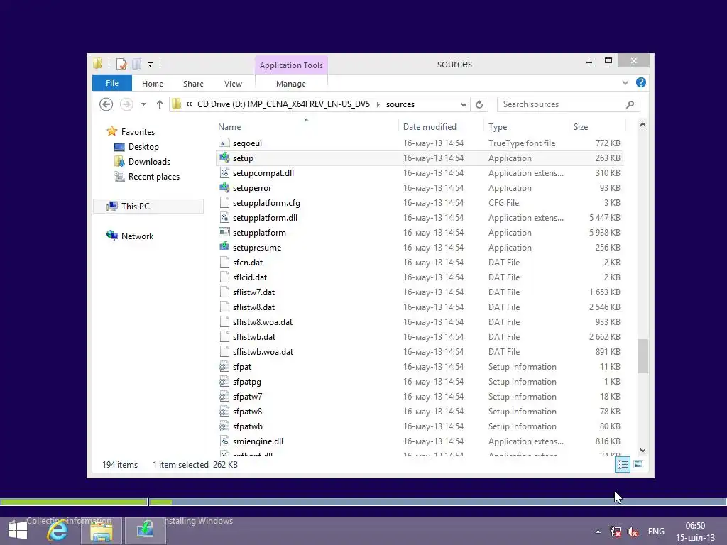Click the muted volume tray icon
The image size is (727, 545).
[x=633, y=532]
